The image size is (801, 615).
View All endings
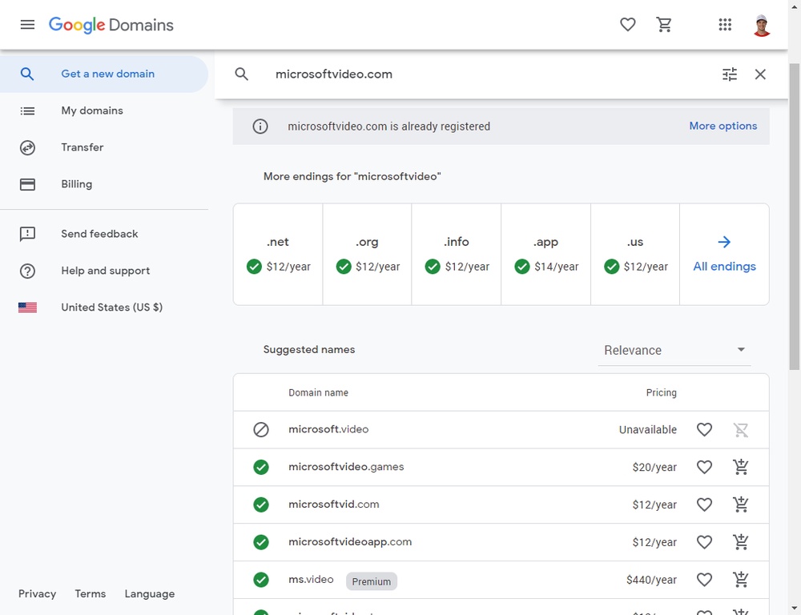724,255
